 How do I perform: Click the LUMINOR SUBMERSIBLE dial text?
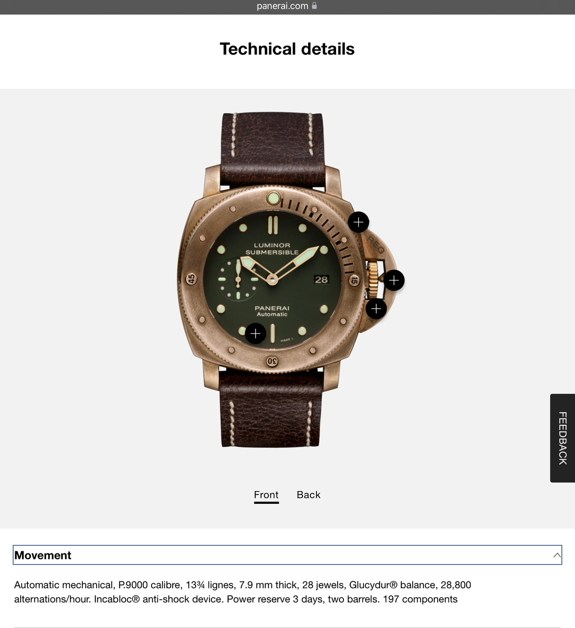272,249
